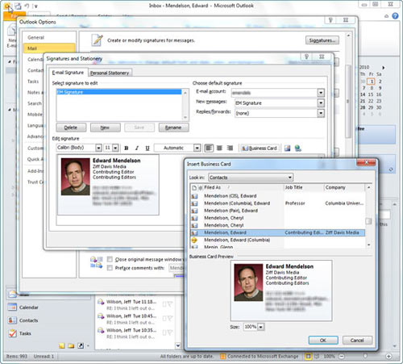Click next month arrow in calendar
403x364 pixels.
pos(384,68)
